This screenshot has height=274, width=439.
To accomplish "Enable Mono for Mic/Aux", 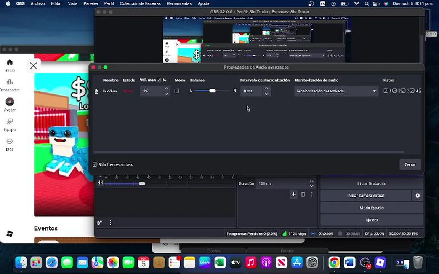I will 177,91.
